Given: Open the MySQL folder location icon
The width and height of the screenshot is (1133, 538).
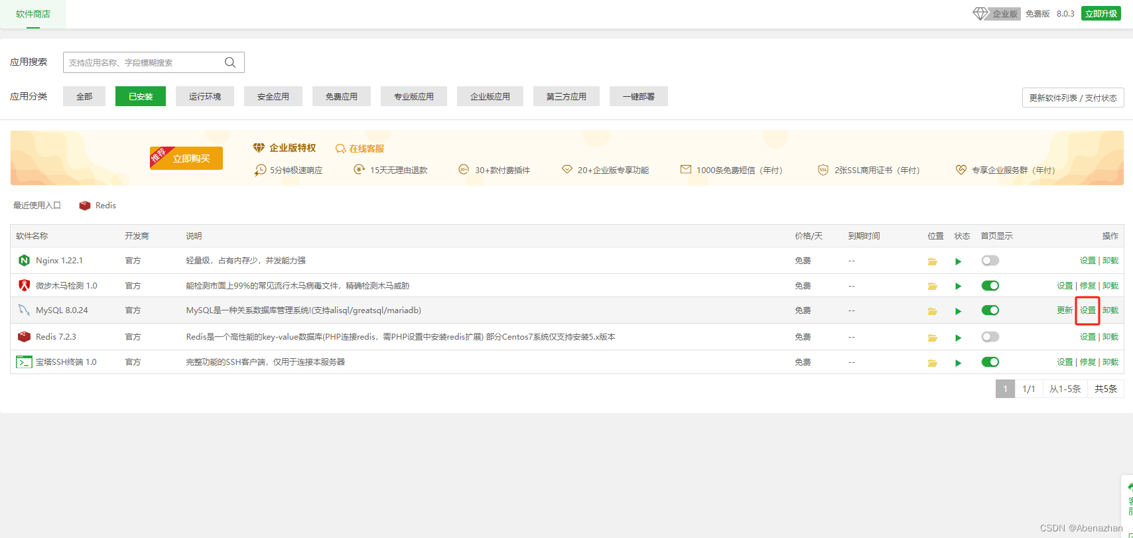Looking at the screenshot, I should point(933,311).
